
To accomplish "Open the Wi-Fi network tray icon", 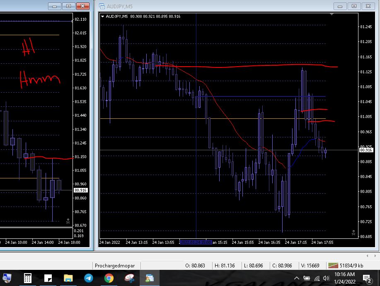I will coord(317,279).
